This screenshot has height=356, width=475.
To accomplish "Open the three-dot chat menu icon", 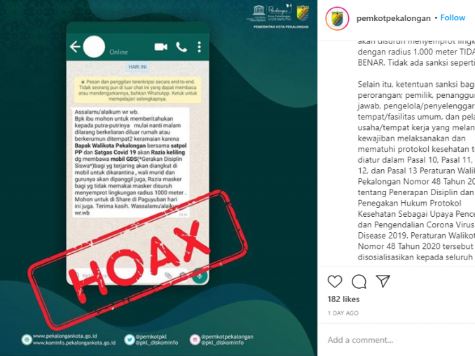I will 199,47.
